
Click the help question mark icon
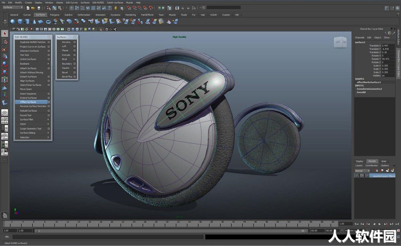109,8
